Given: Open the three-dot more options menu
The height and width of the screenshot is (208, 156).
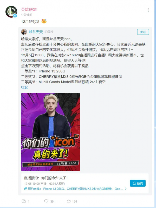Looking at the screenshot, I should [148, 10].
